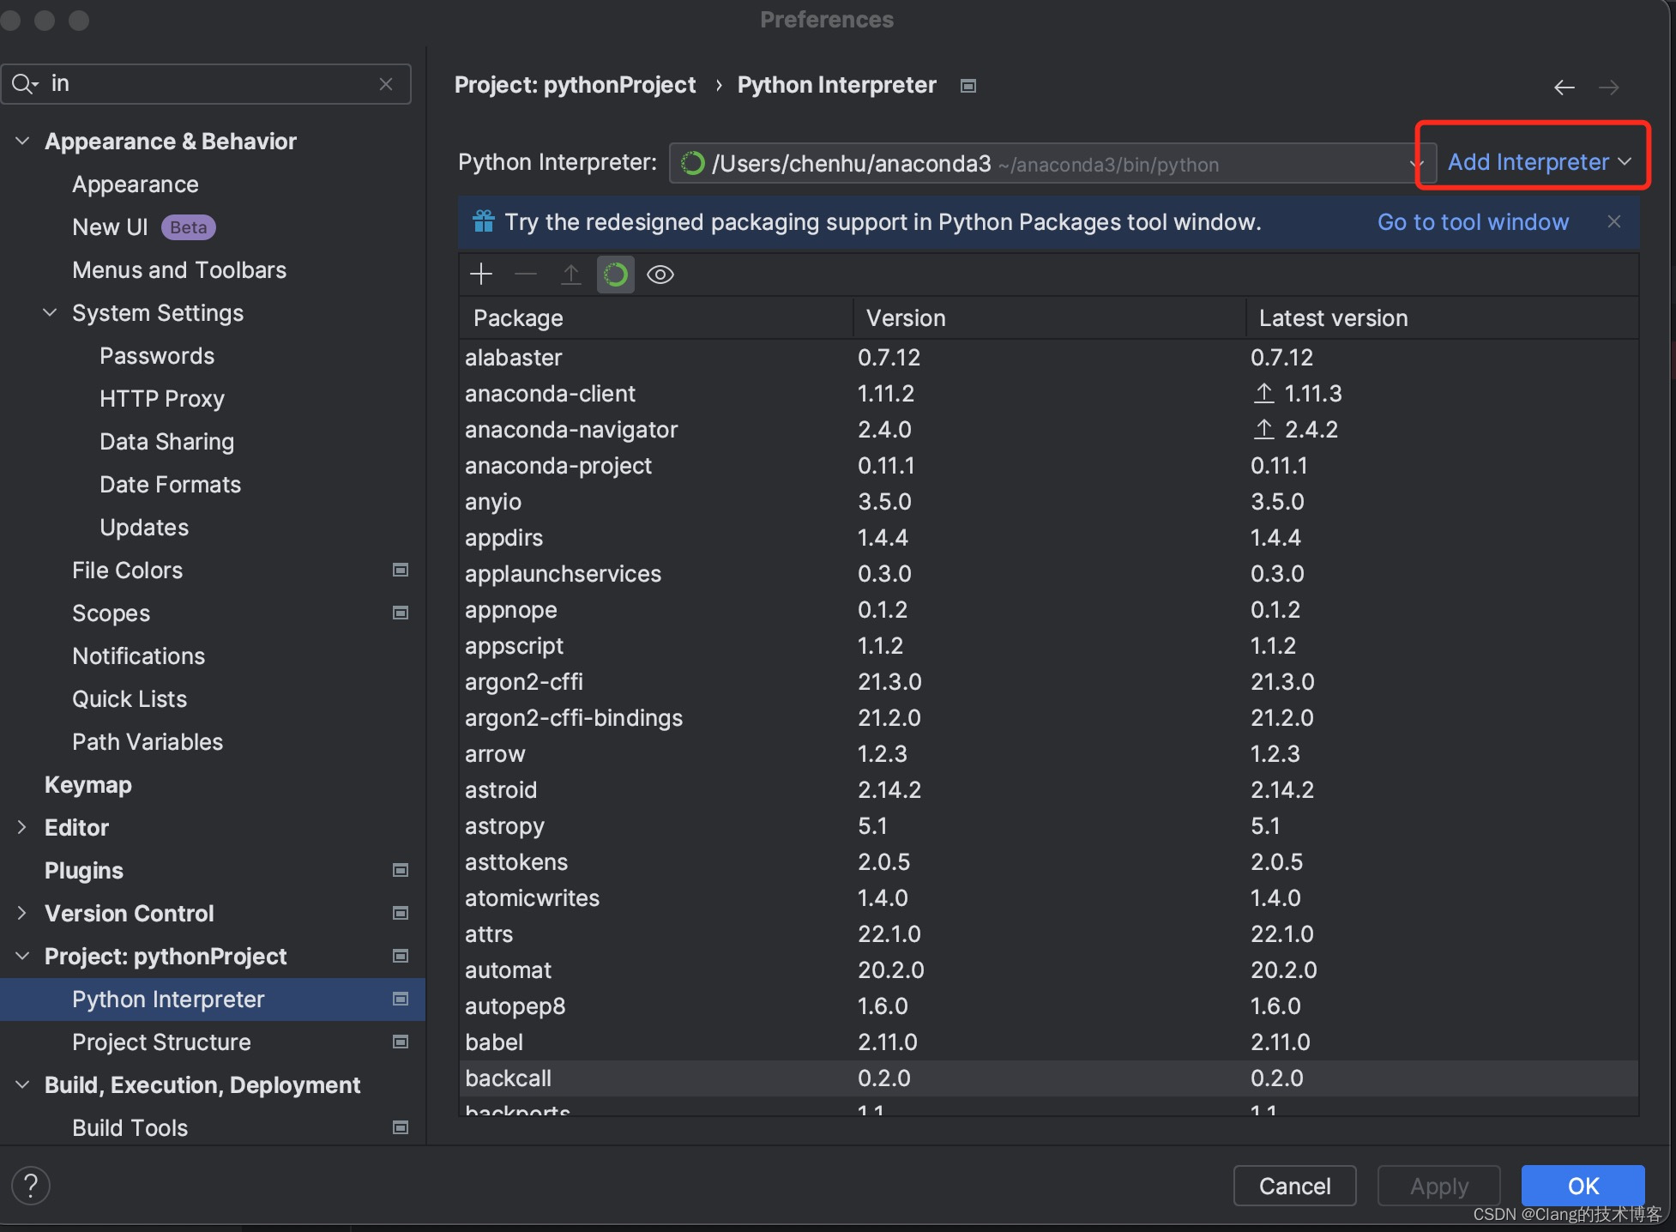
Task: Open the help question mark button
Action: (x=31, y=1186)
